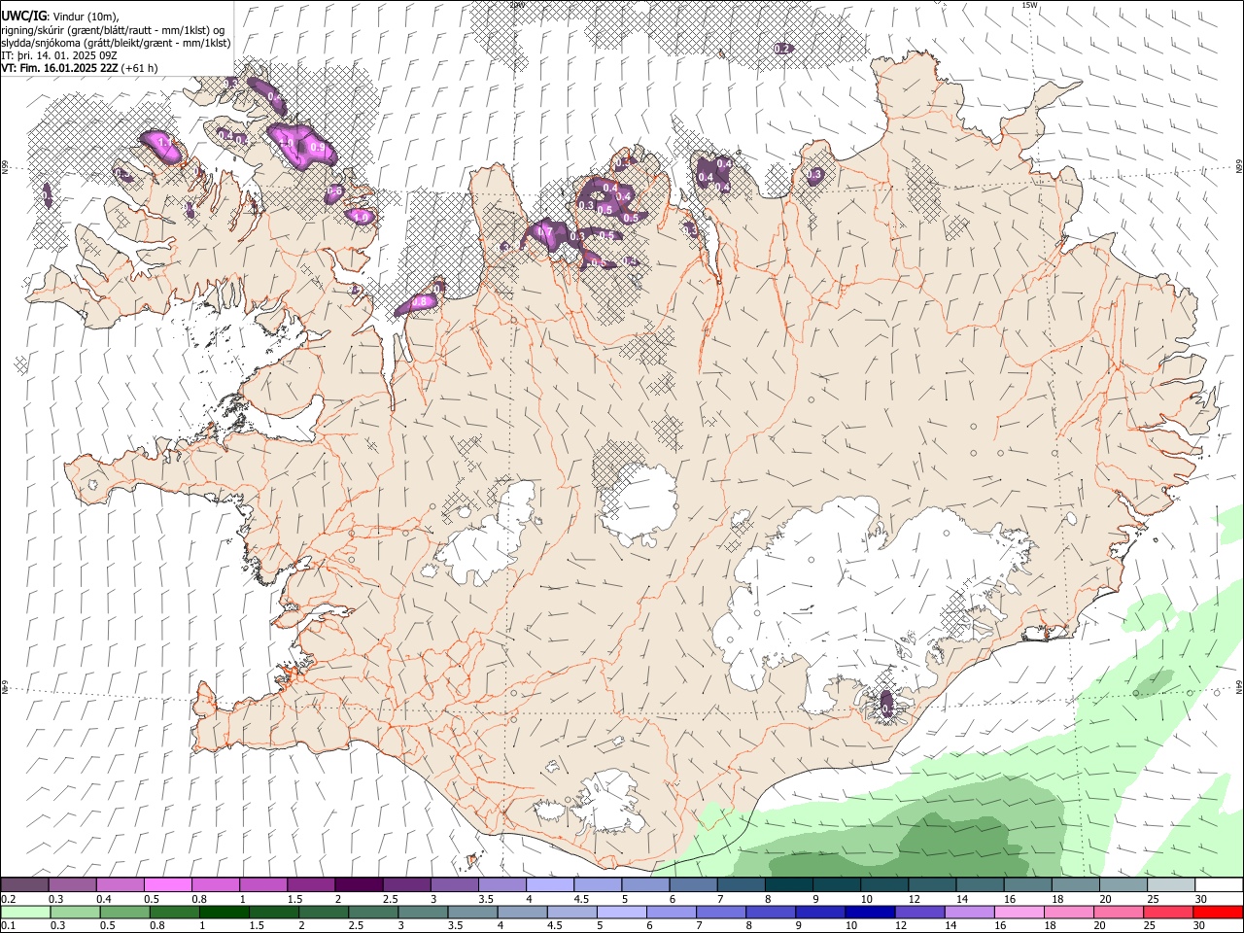Click the '0.9' snowfall value on the map
Image resolution: width=1244 pixels, height=933 pixels.
[x=317, y=147]
